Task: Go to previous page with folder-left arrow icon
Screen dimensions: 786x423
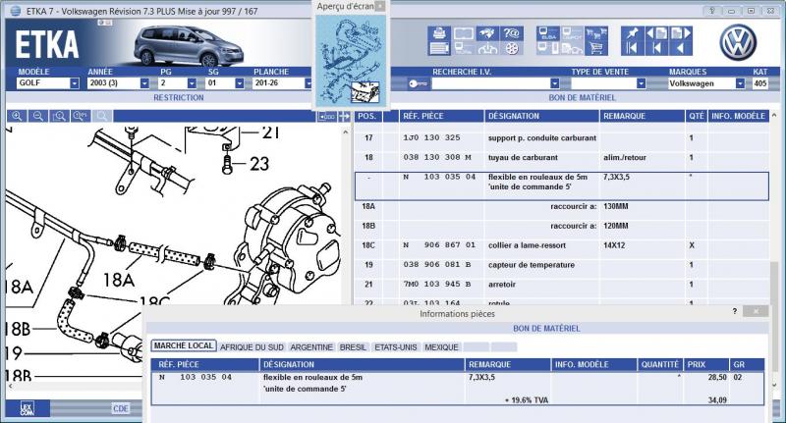Action: click(656, 33)
